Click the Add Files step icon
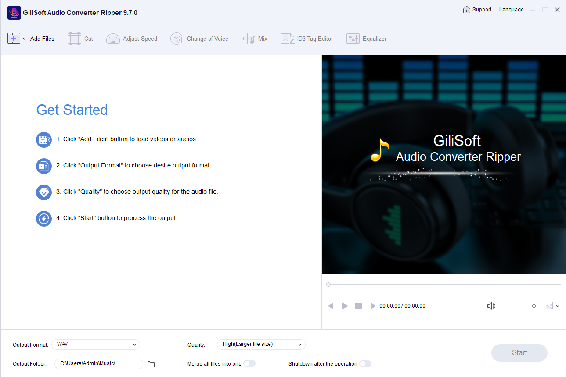566x377 pixels. tap(44, 140)
